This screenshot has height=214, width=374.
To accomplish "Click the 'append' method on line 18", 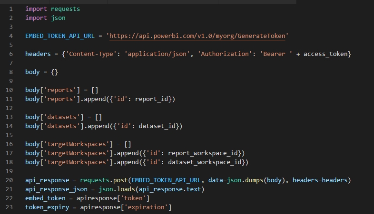I will 128,162.
